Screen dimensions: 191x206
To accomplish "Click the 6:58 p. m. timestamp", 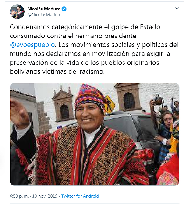I will 19,196.
